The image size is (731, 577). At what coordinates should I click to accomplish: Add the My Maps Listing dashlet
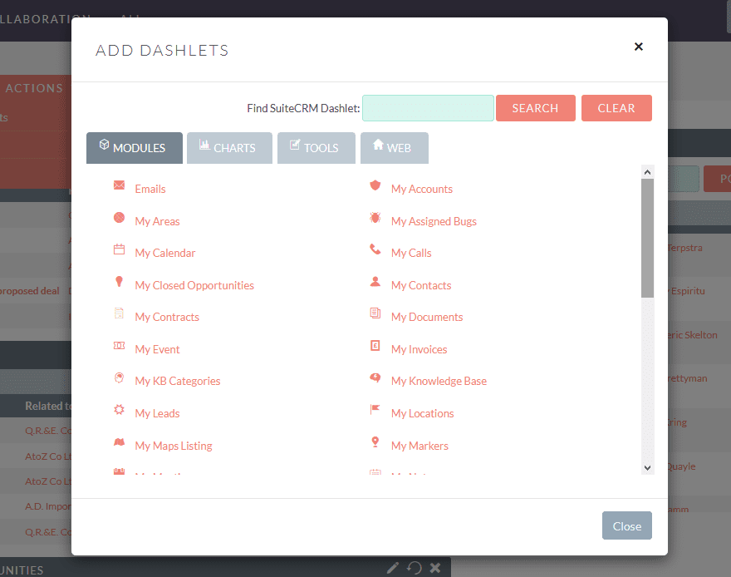point(174,446)
